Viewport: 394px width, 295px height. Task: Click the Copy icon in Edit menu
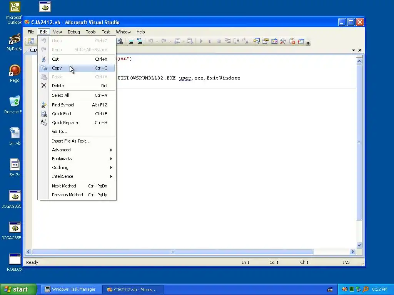tap(44, 68)
